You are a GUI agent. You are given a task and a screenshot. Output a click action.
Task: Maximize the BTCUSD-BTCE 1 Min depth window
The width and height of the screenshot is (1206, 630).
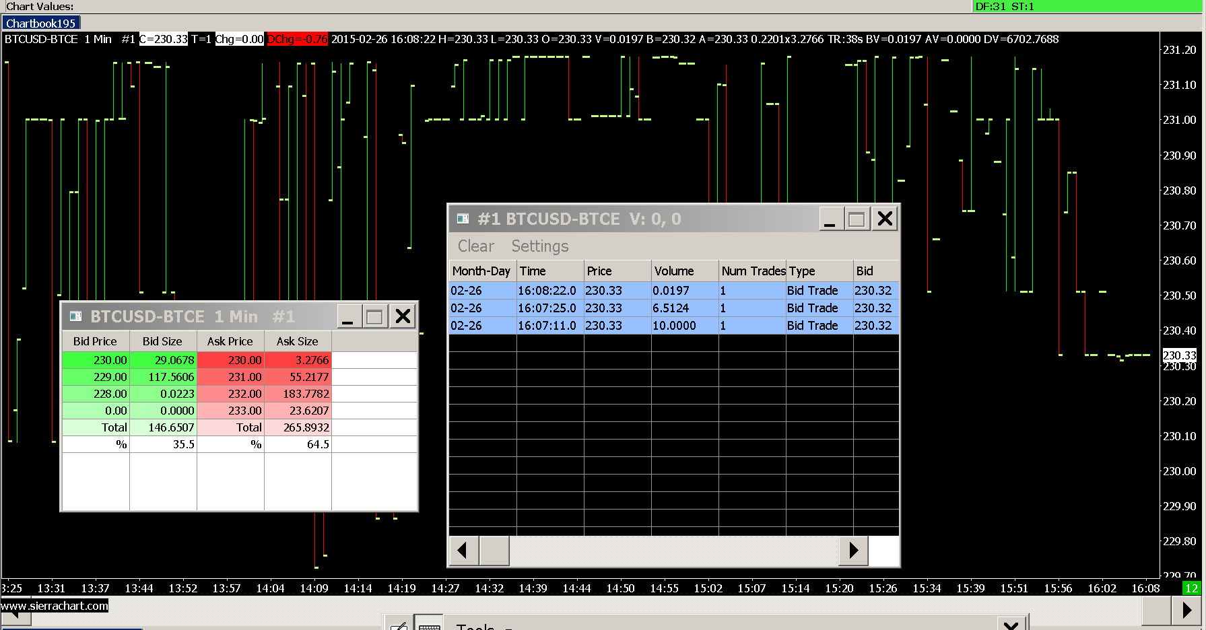coord(374,316)
